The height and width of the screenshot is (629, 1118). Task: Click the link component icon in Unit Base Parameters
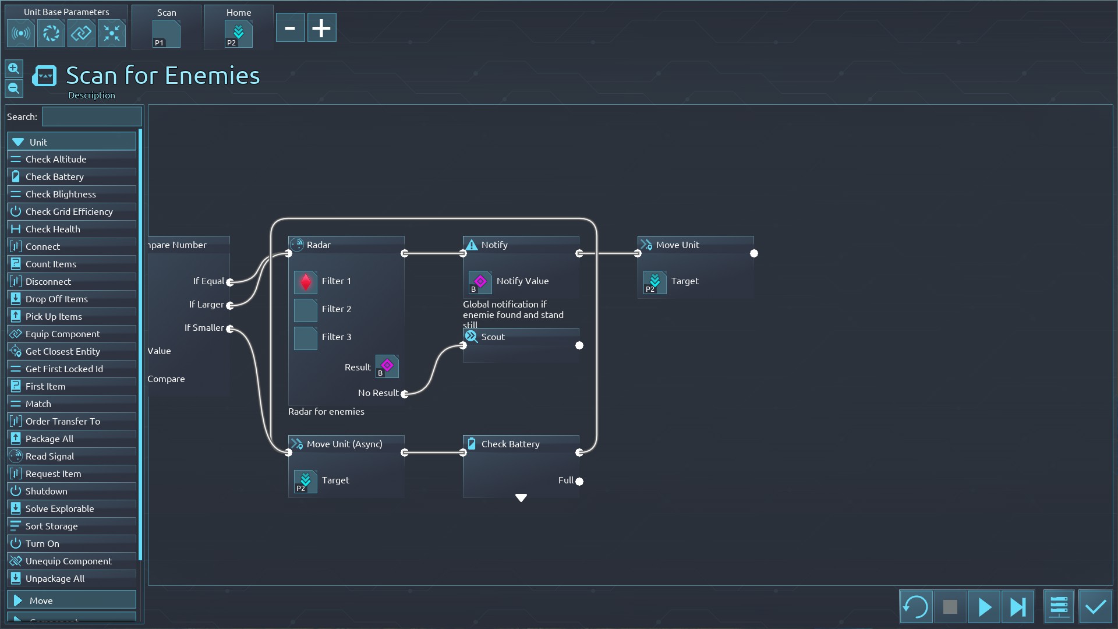[x=82, y=33]
